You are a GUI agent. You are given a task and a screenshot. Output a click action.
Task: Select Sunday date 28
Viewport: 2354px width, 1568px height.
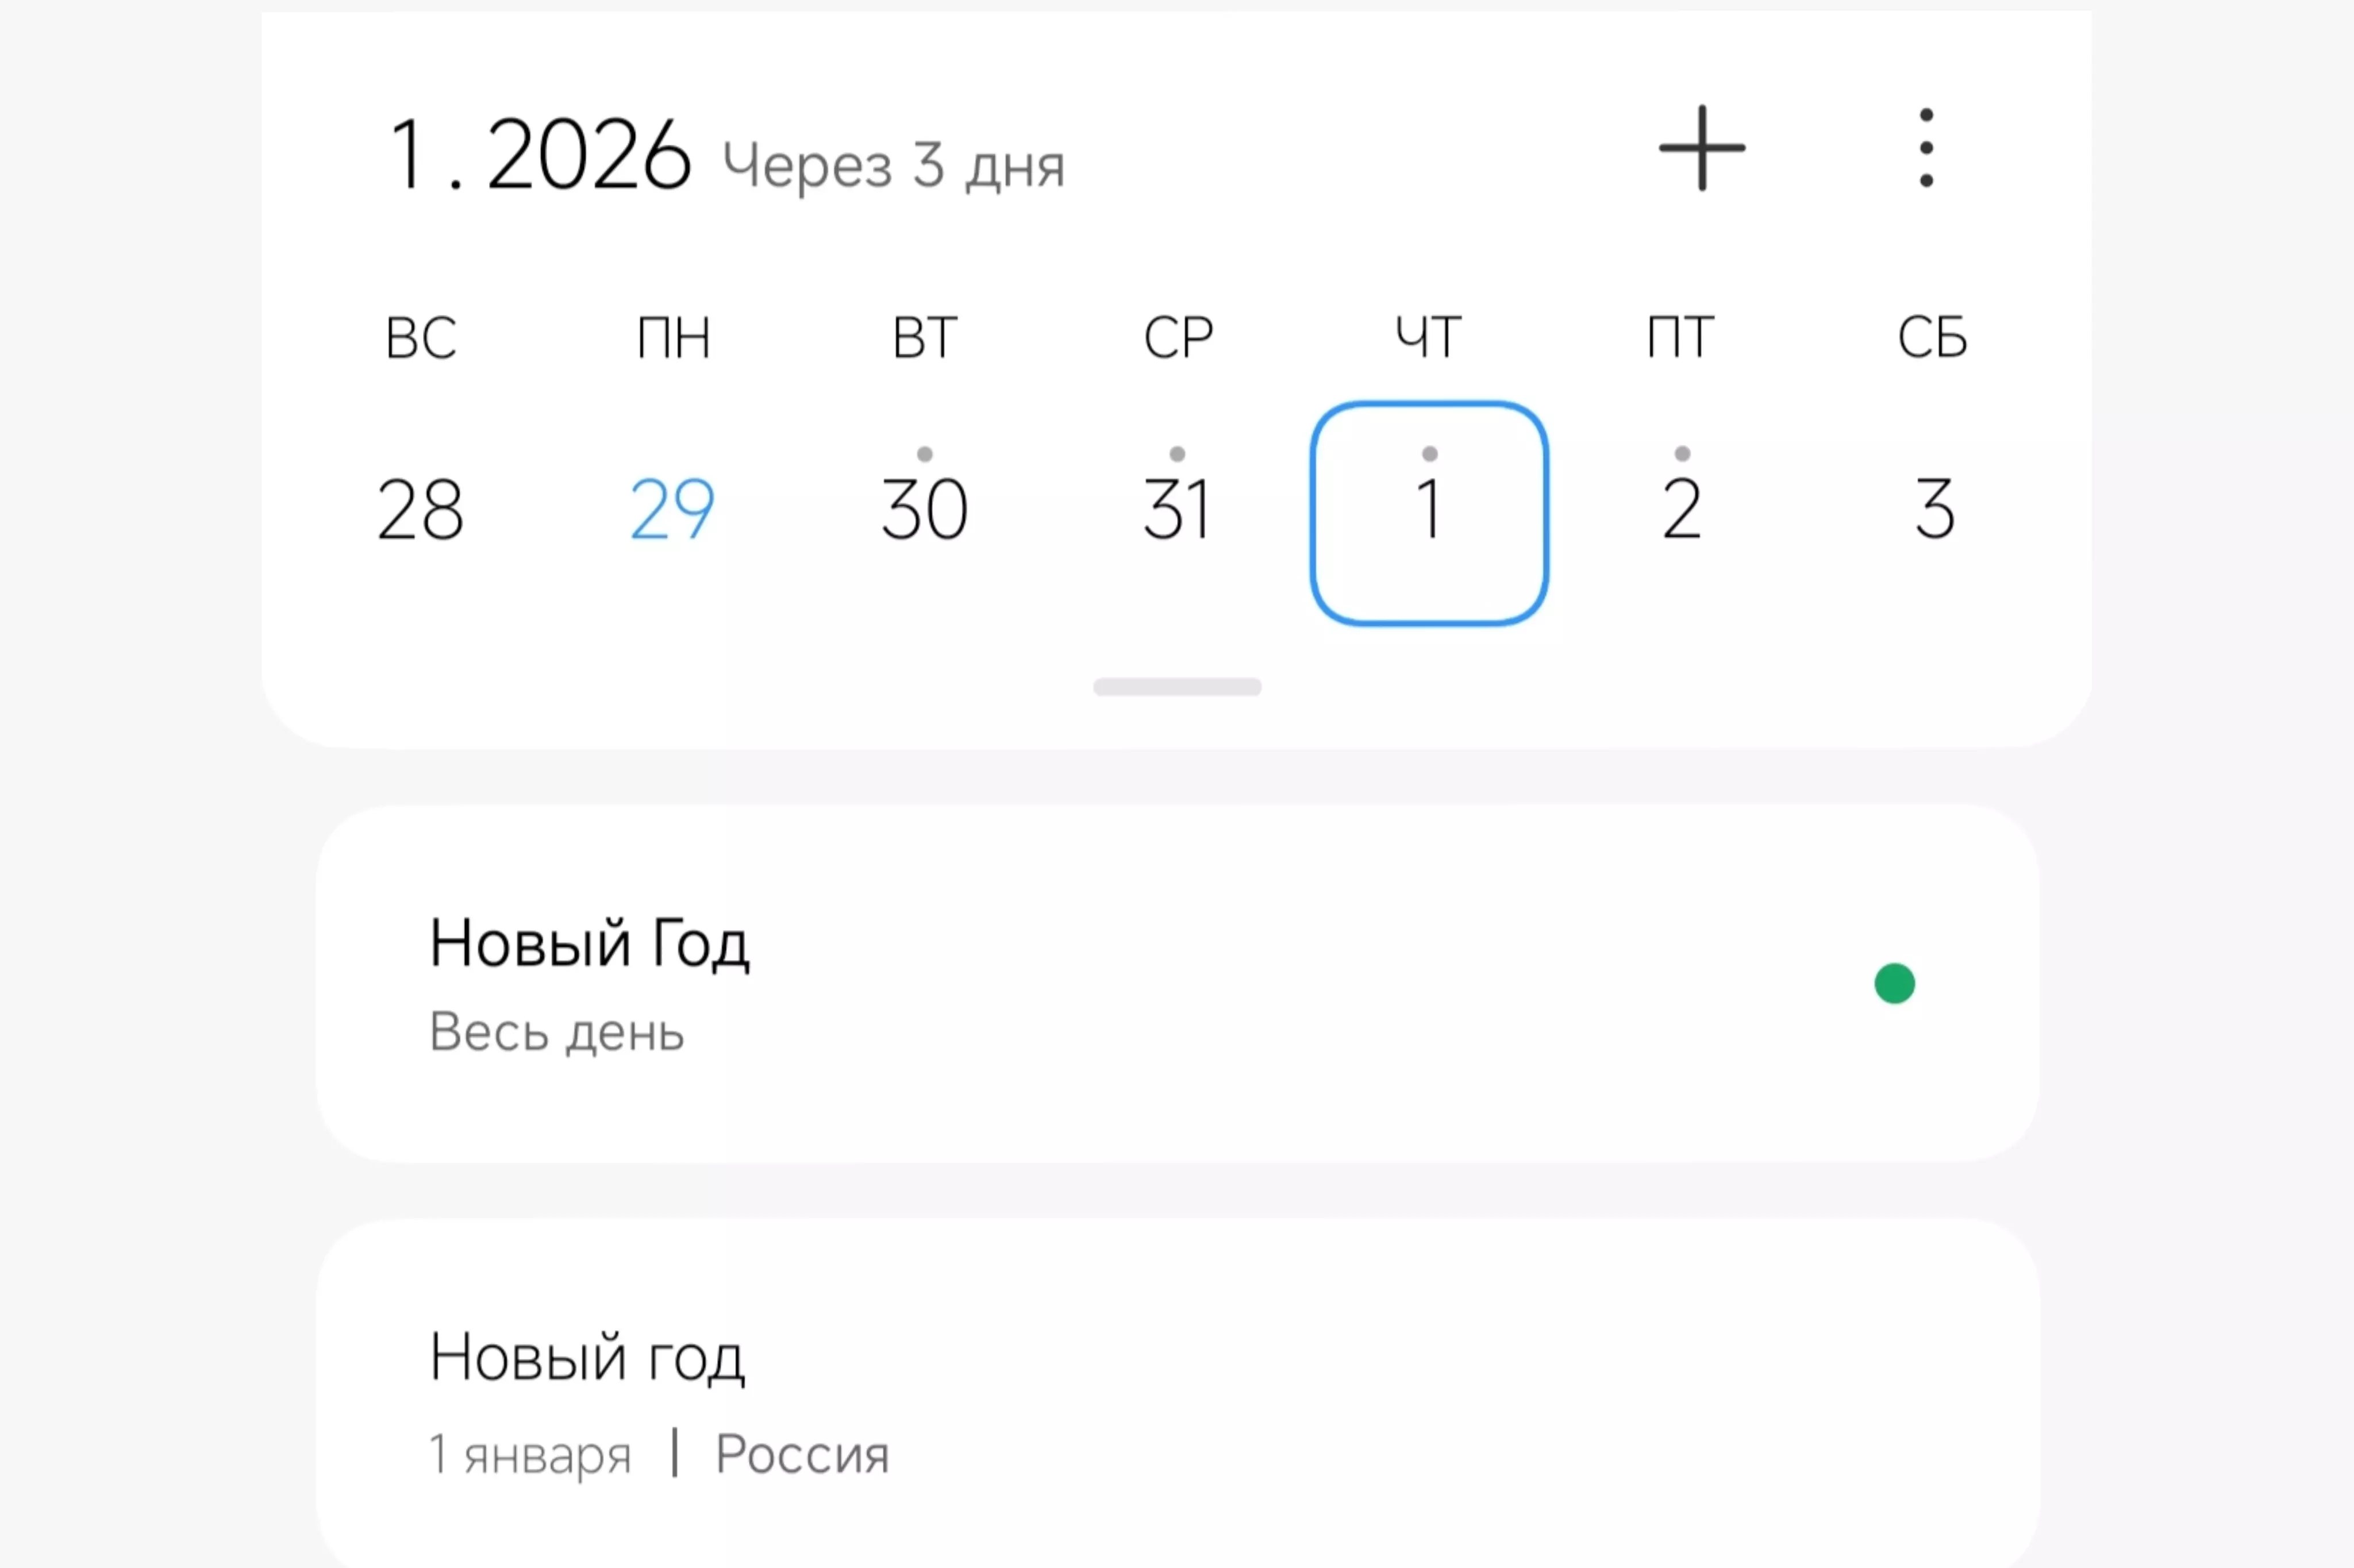point(420,508)
